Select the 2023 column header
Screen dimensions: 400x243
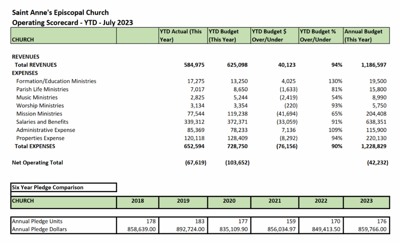[366, 201]
